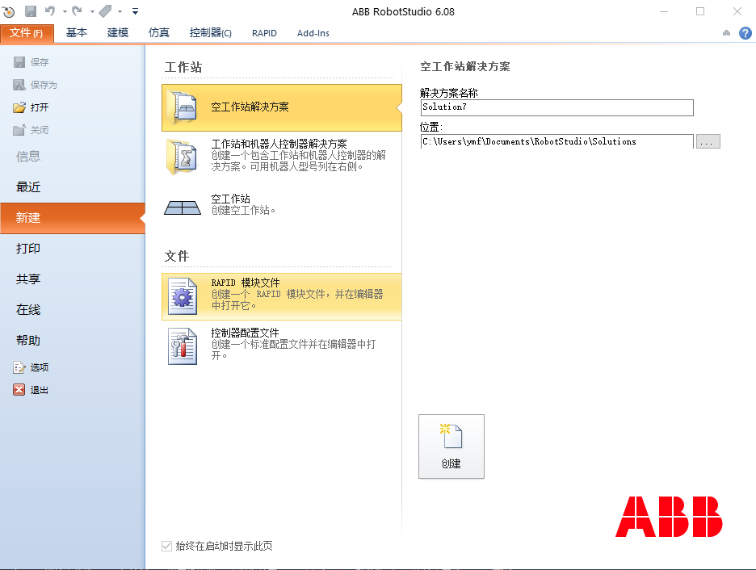Select 空工作站解决方案 template label

[250, 107]
